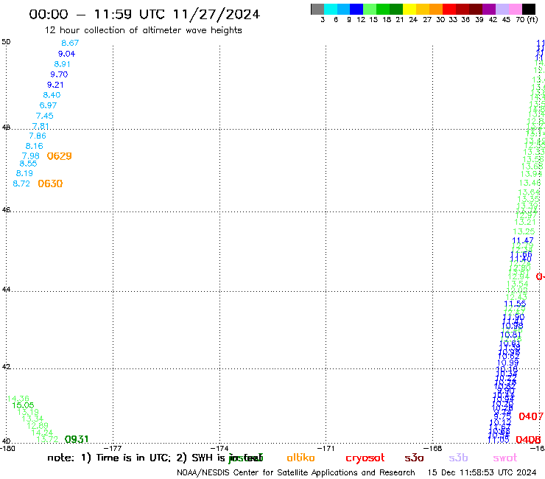Click the wave height value 8.40
The width and height of the screenshot is (545, 479).
pos(52,95)
